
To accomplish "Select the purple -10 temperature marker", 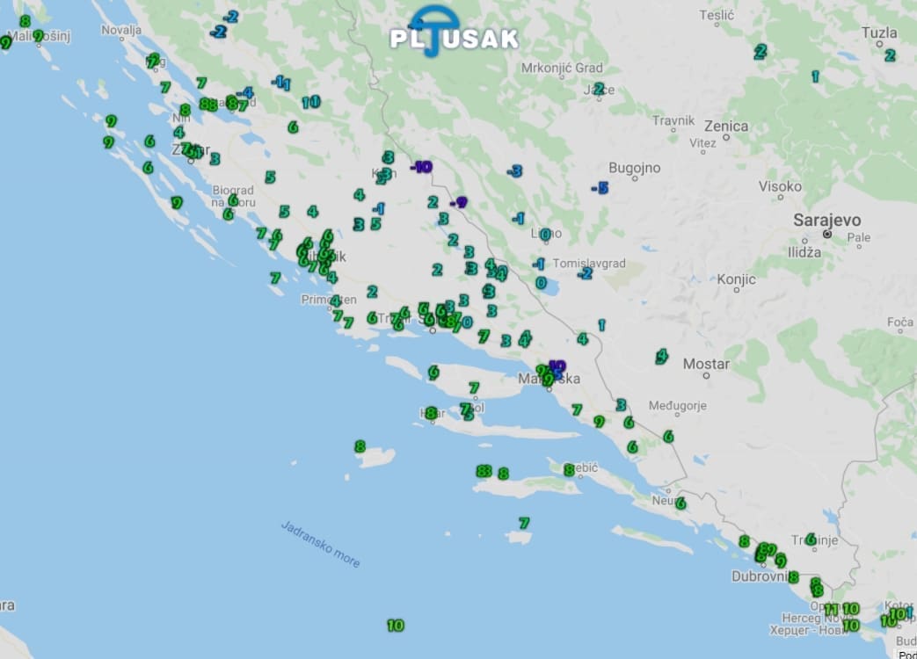I will click(421, 167).
